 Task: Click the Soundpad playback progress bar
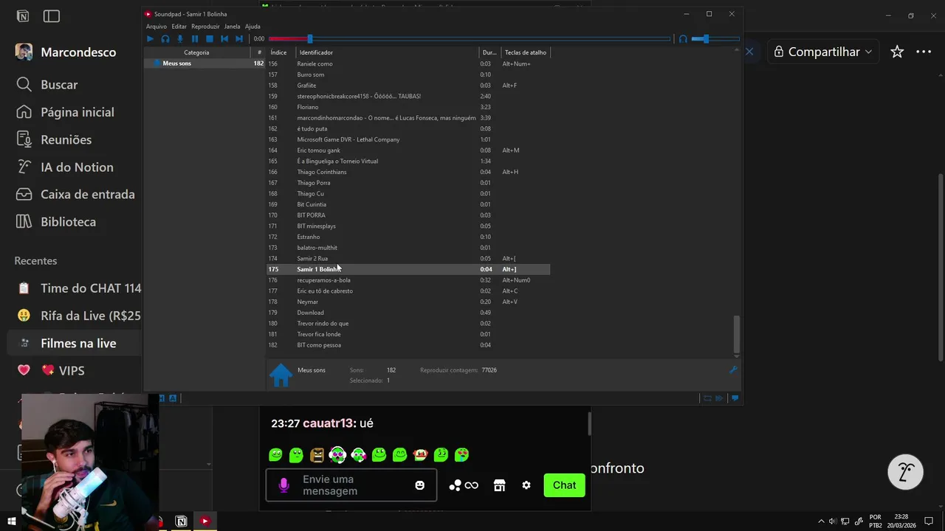[x=470, y=39]
